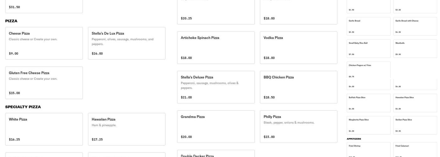Open the Cheese Pizza menu item

[x=44, y=43]
